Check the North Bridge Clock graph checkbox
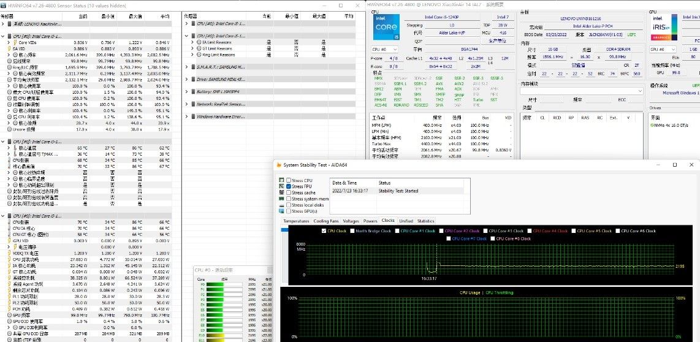This screenshot has height=342, width=700. click(x=352, y=231)
